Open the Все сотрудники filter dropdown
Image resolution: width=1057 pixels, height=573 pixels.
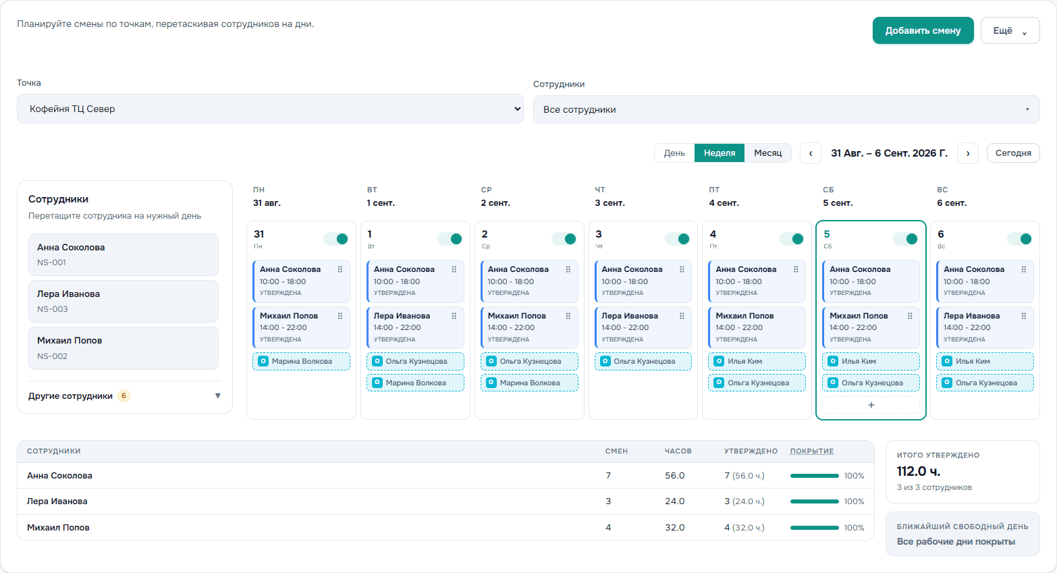pos(786,109)
